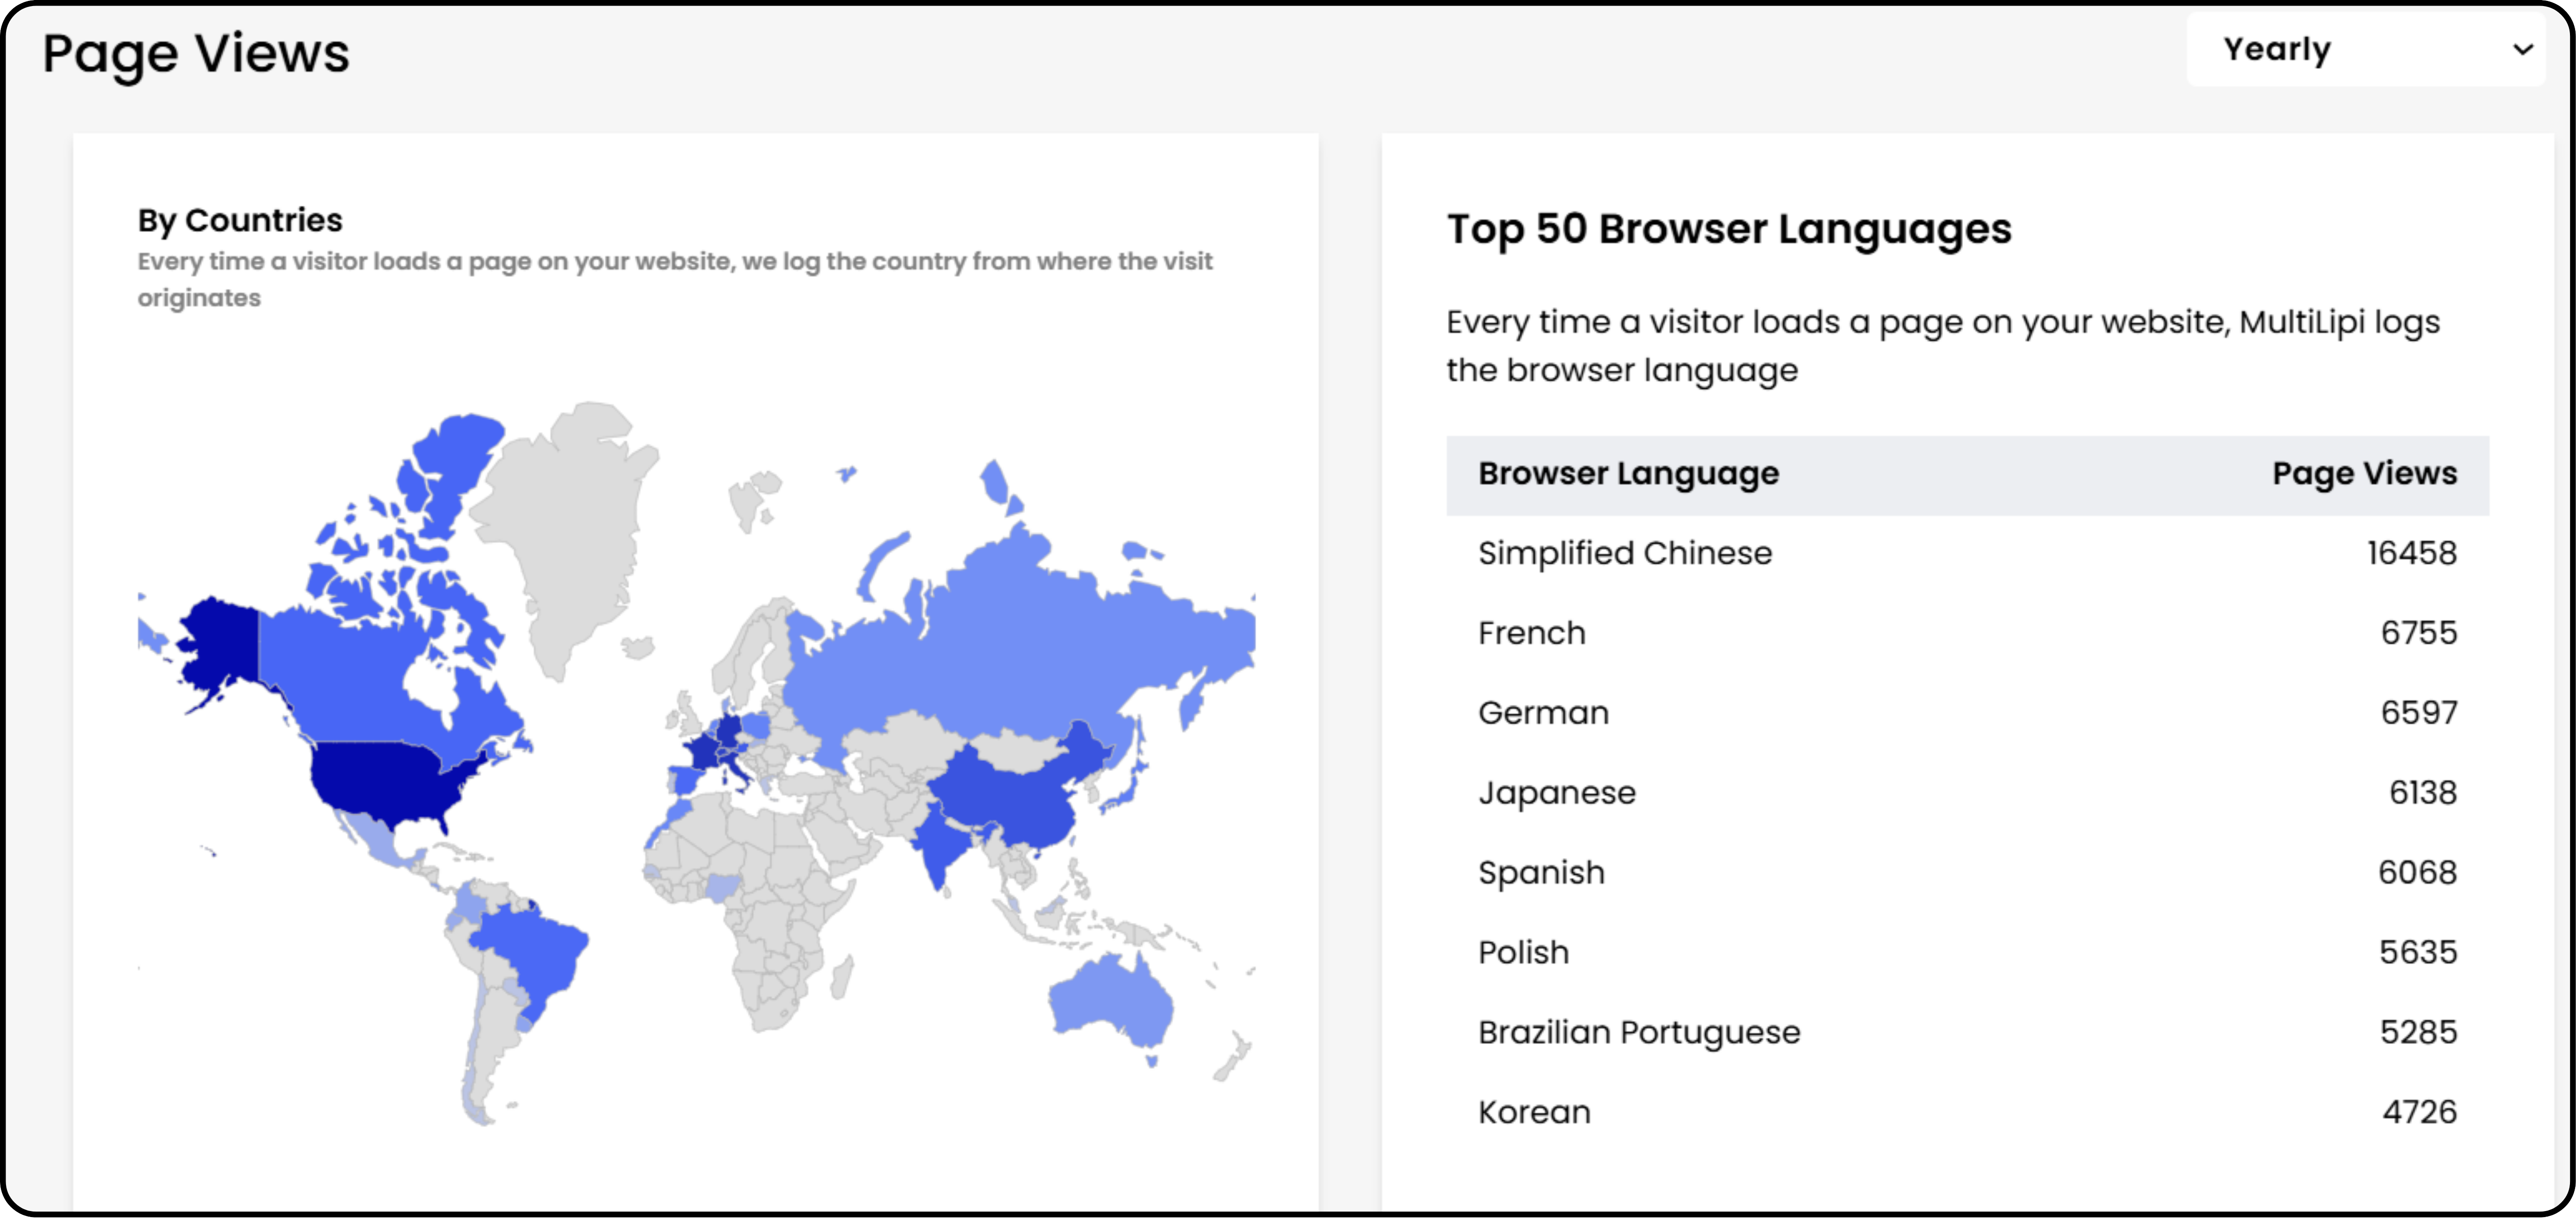The width and height of the screenshot is (2576, 1218).
Task: Click the By Countries heading
Action: click(240, 220)
